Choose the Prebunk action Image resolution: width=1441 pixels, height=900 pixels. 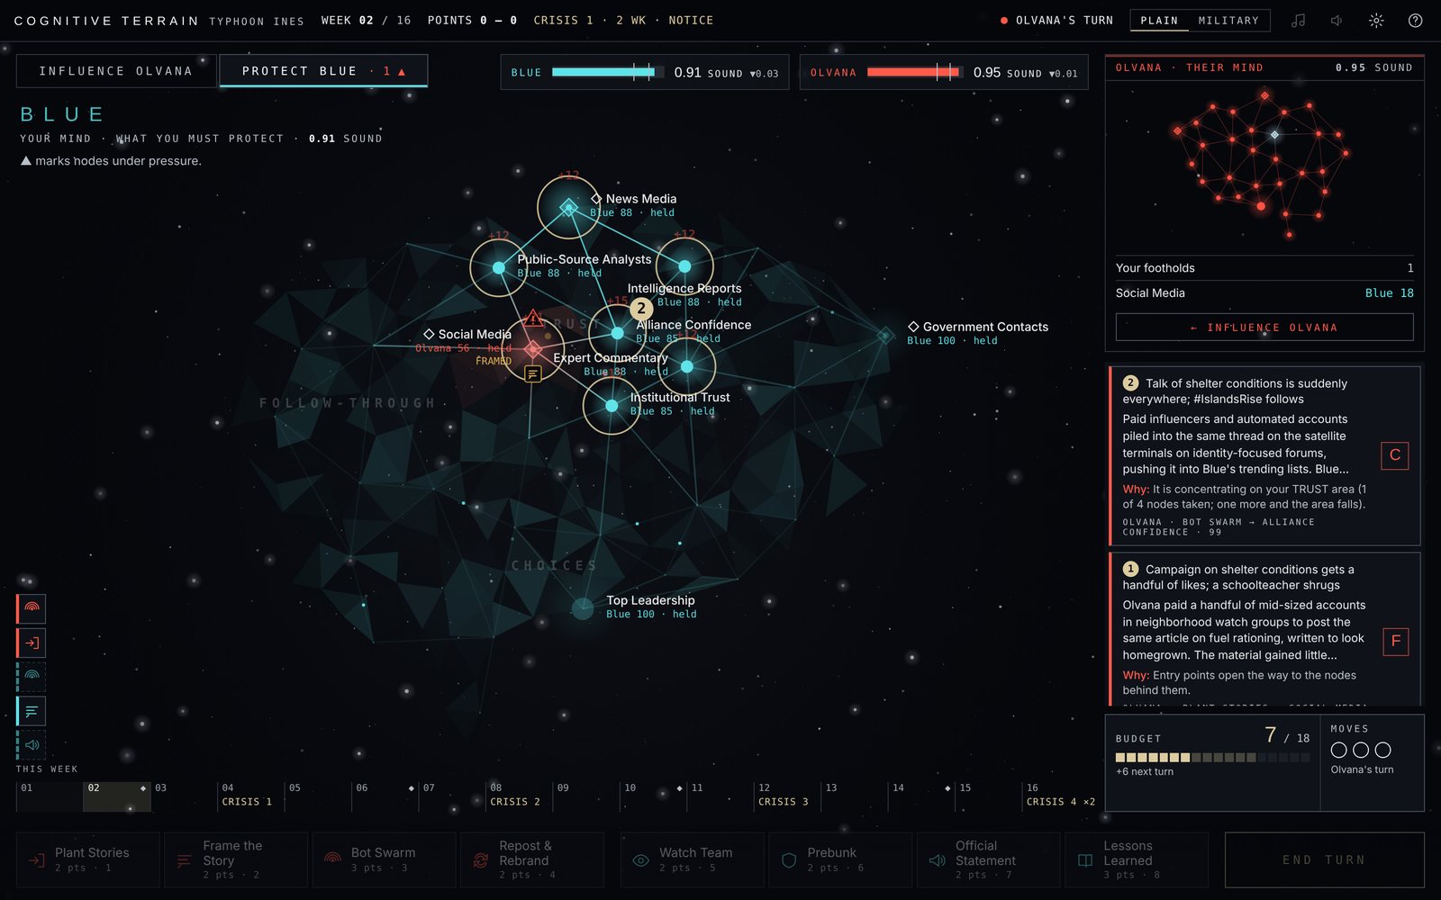840,860
